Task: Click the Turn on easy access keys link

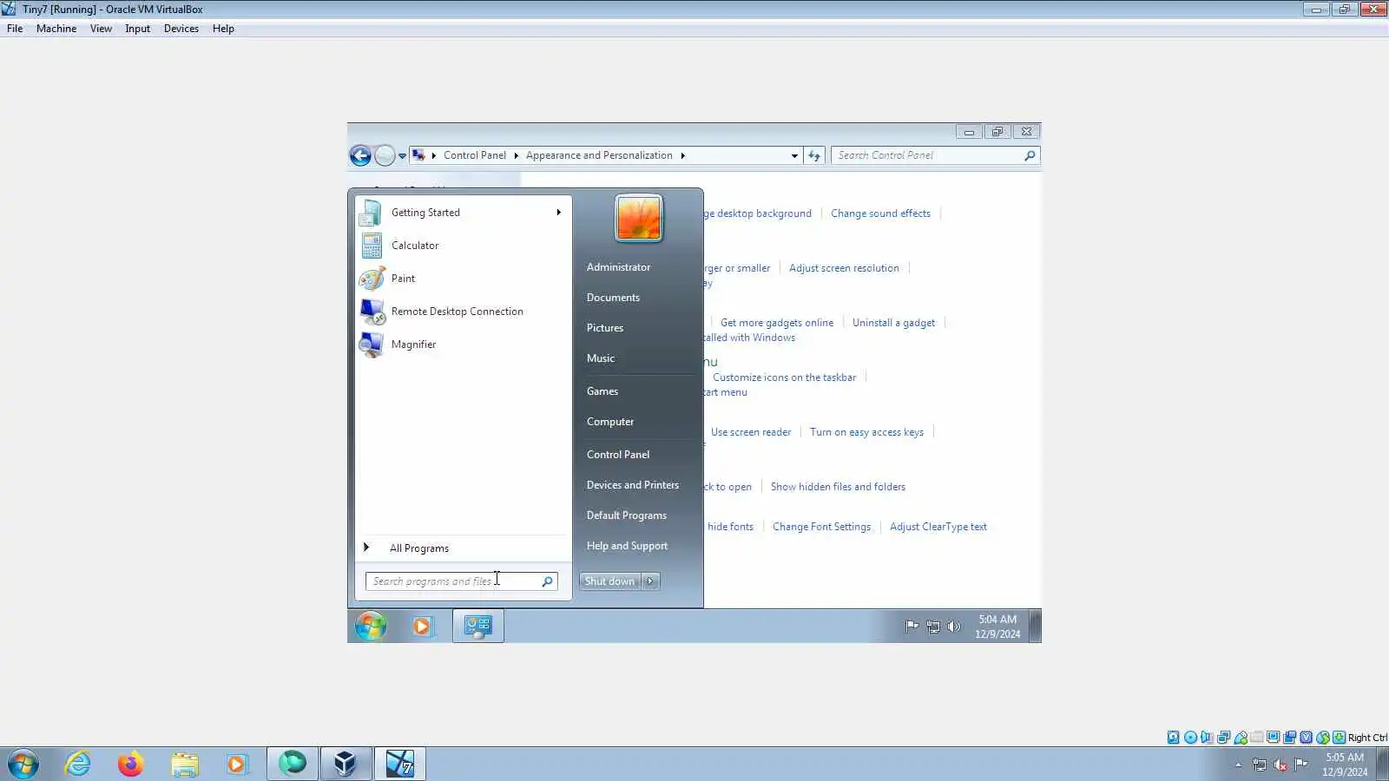Action: pos(866,432)
